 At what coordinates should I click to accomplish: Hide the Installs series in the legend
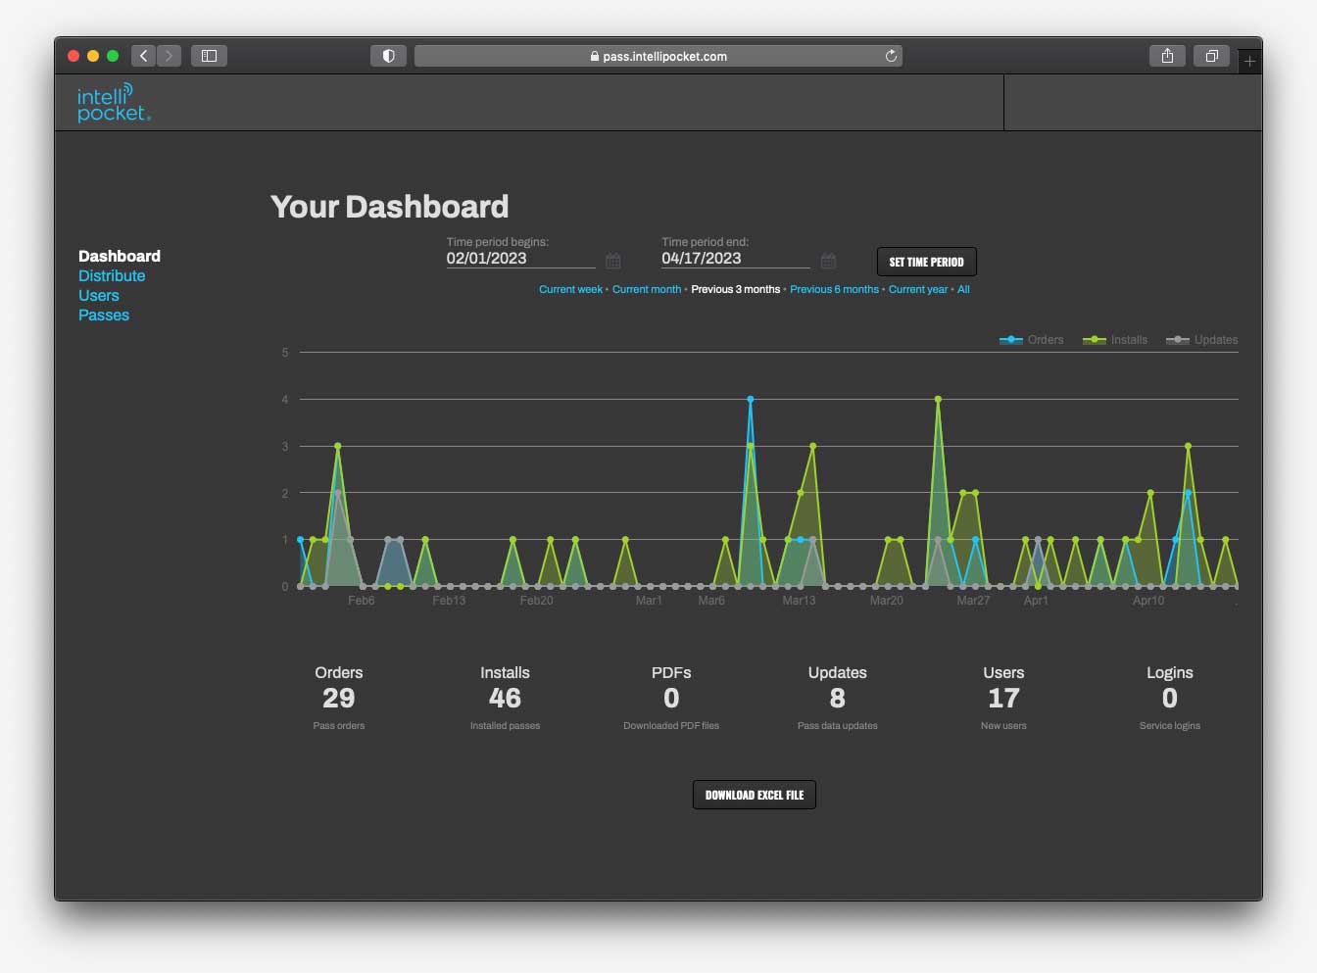1115,340
